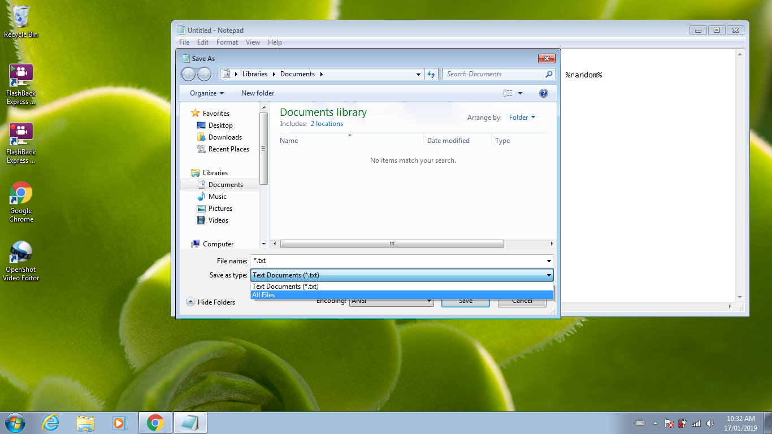Screen dimensions: 772x434
Task: Open the Windows Start menu
Action: point(15,423)
